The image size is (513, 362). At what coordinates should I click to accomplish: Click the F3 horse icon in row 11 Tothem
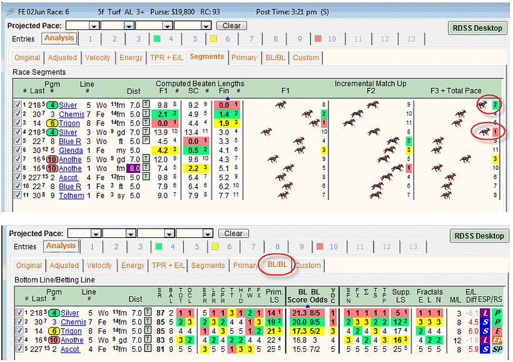[x=446, y=195]
